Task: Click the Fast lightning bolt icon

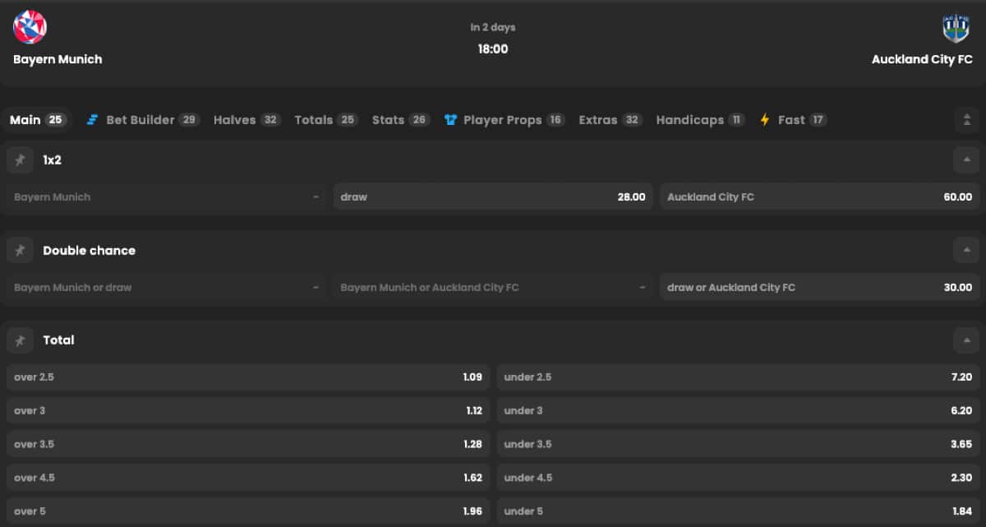Action: tap(765, 120)
